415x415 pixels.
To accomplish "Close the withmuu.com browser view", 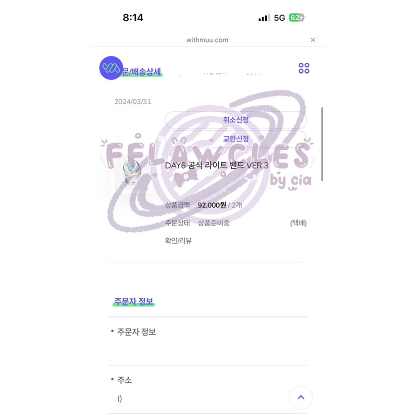I will point(313,40).
